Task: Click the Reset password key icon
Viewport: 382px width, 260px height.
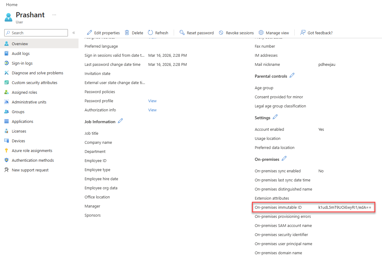Action: 182,33
